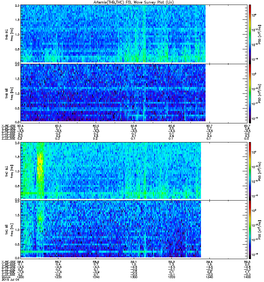Click the 0.5 frequency tick of THB B∥ panel
This screenshot has width=264, height=282.
pos(17,108)
